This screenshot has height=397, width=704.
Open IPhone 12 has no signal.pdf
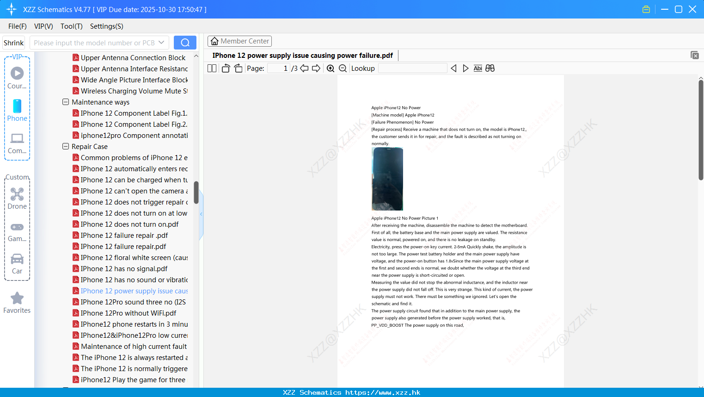point(120,268)
